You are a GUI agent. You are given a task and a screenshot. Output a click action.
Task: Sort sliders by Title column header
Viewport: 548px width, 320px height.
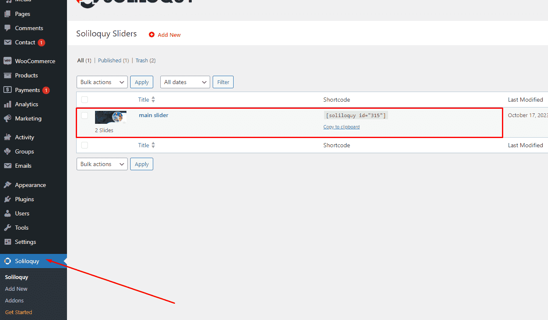tap(144, 100)
